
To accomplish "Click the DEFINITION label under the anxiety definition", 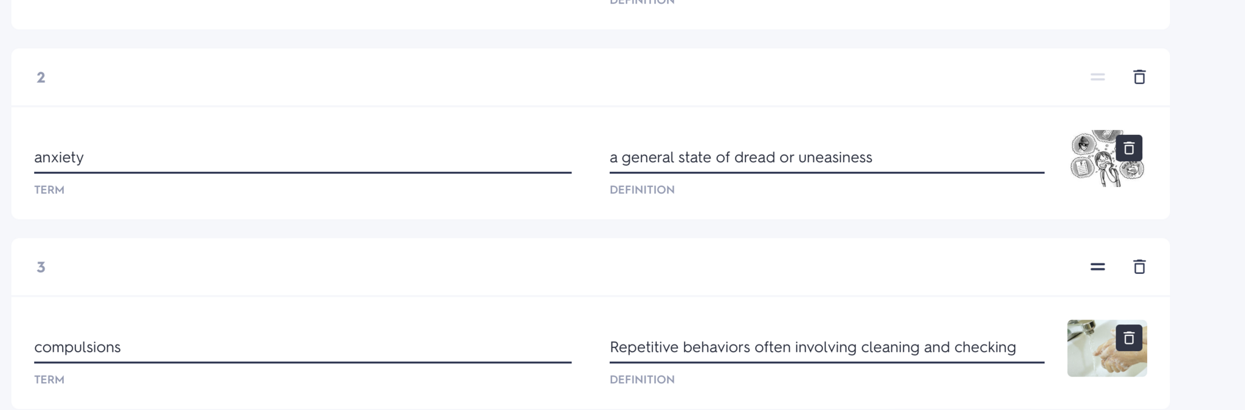I will pos(642,190).
